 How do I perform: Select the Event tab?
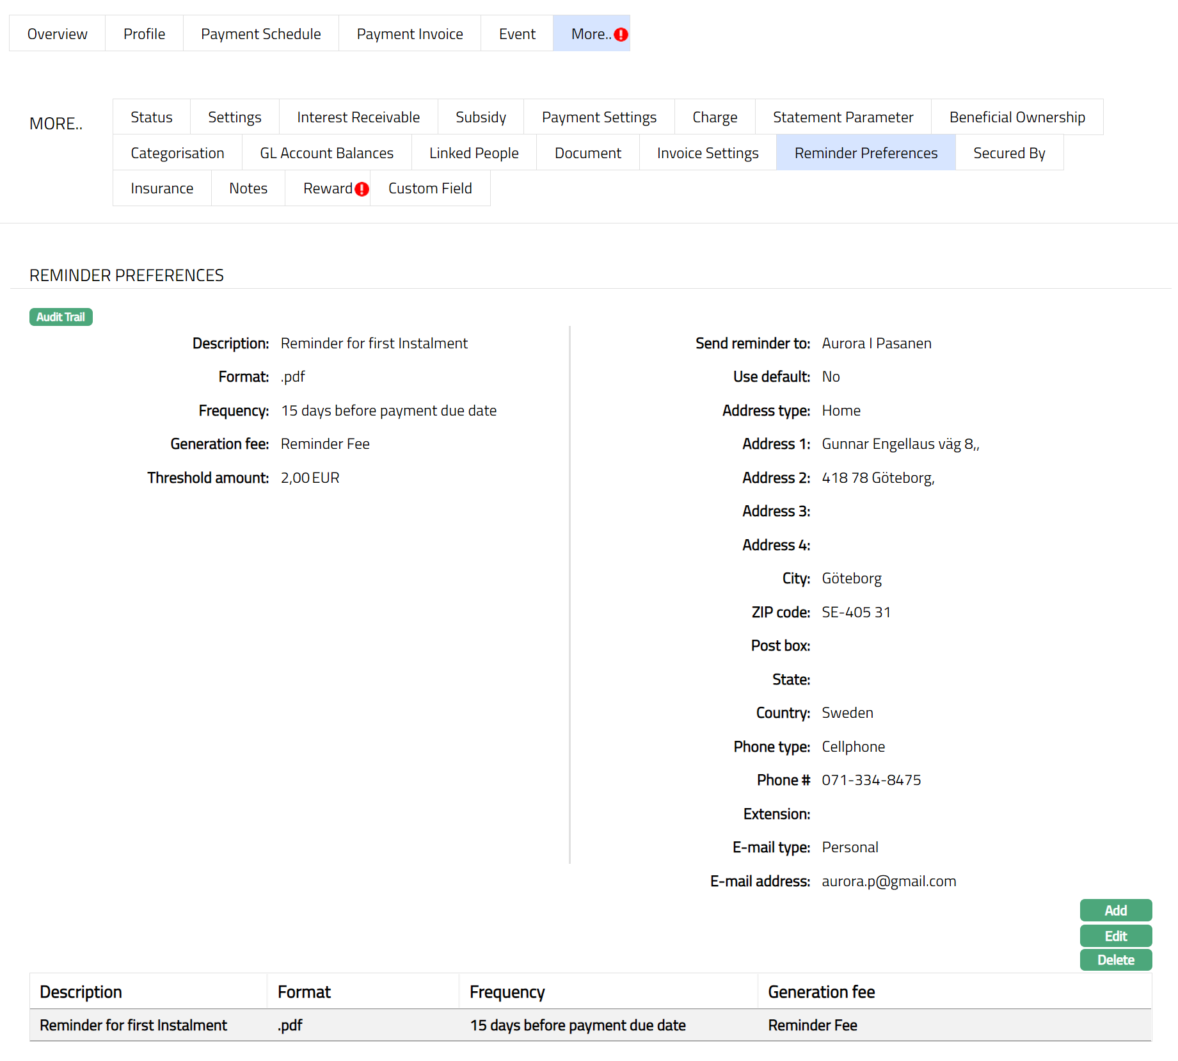point(517,34)
